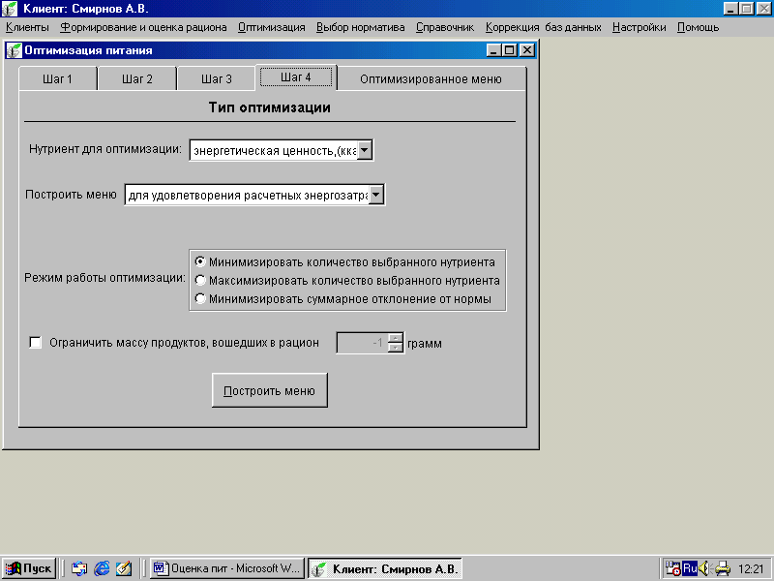Minimize the Клиент: Смирнов А.В. main window
The image size is (774, 581).
click(730, 9)
